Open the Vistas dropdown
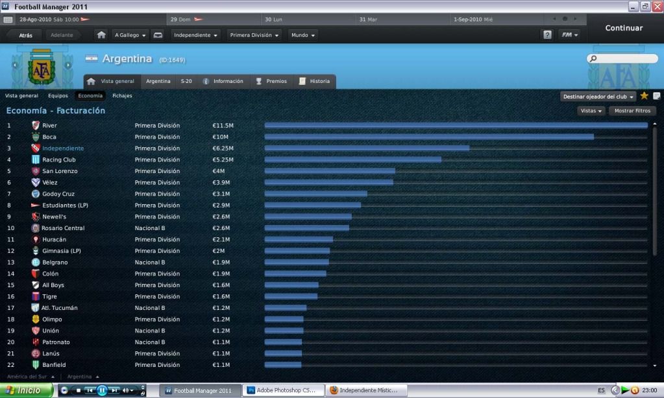Viewport: 664px width, 398px height. [x=591, y=111]
